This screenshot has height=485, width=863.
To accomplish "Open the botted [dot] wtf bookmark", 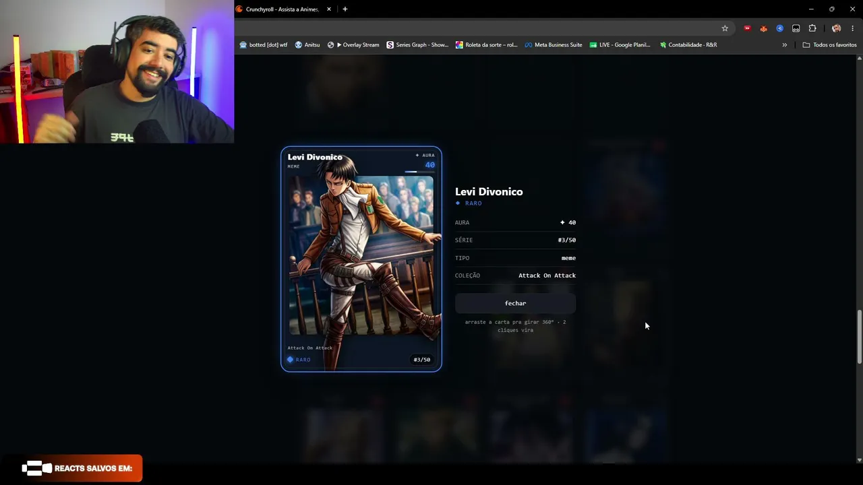I will pyautogui.click(x=264, y=45).
